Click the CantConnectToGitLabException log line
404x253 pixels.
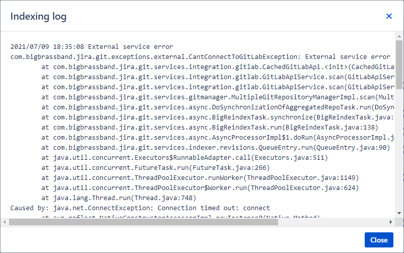point(200,57)
